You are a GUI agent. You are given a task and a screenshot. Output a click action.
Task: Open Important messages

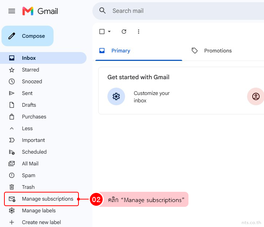point(33,140)
